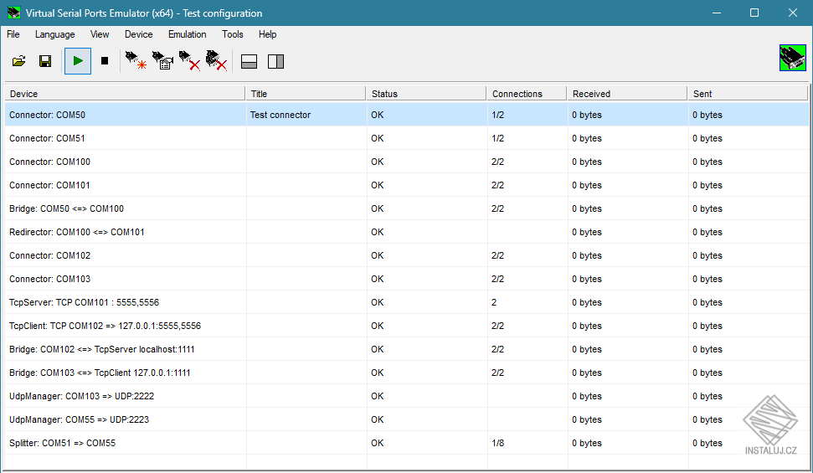Open the Tools menu
The width and height of the screenshot is (813, 473).
click(x=233, y=34)
